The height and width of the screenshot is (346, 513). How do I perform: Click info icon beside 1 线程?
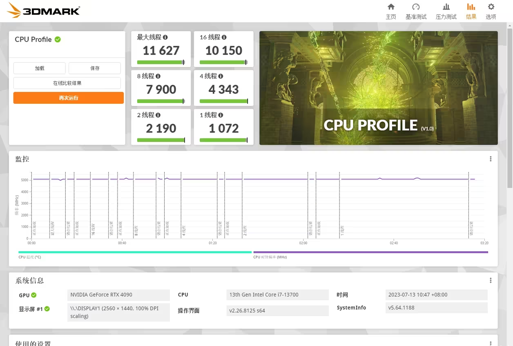pyautogui.click(x=221, y=115)
